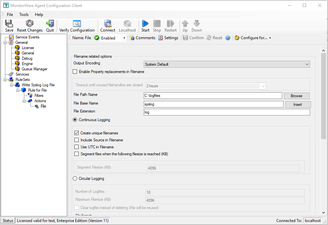The width and height of the screenshot is (328, 225).
Task: Save the configuration with the Save icon
Action: click(x=9, y=26)
